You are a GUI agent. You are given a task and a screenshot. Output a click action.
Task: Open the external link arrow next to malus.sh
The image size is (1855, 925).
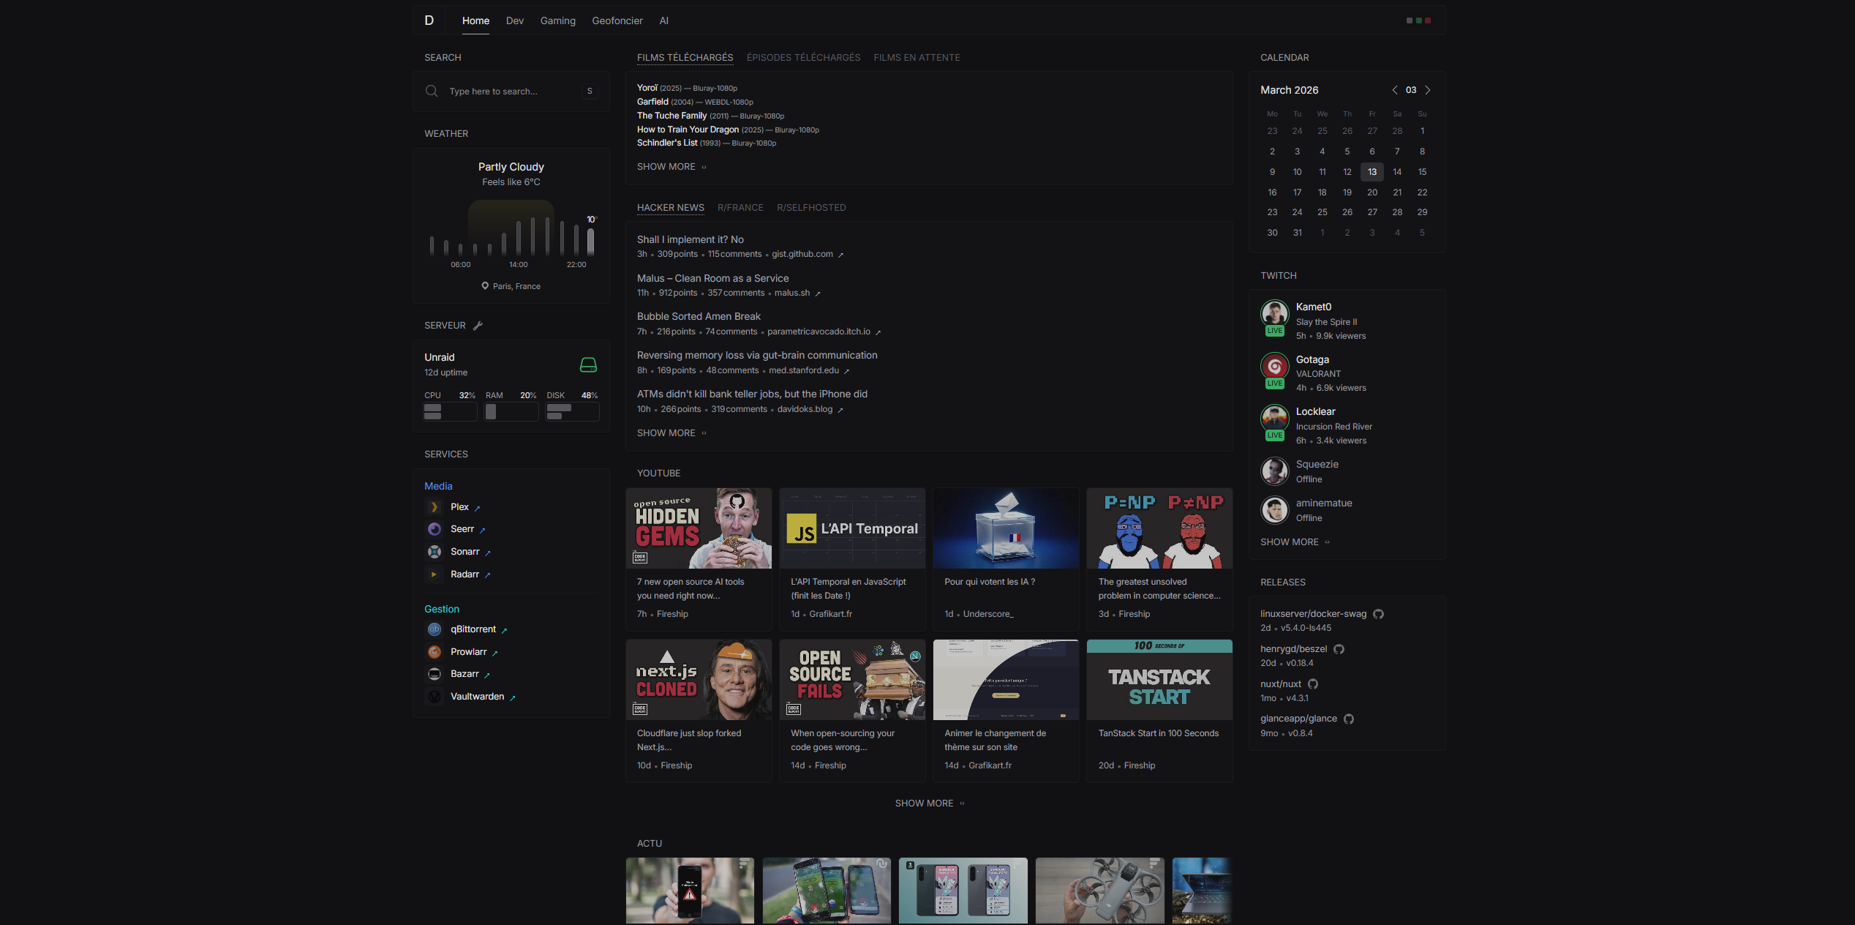pos(817,293)
